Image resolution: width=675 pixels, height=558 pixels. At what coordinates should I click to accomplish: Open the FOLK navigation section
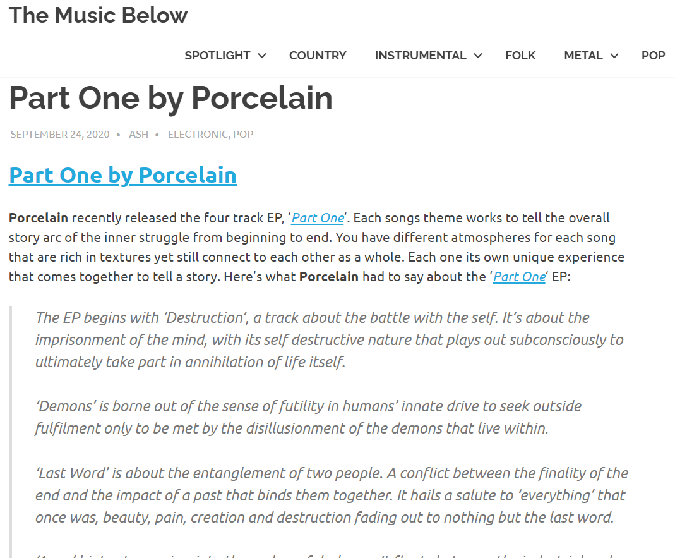(x=520, y=56)
